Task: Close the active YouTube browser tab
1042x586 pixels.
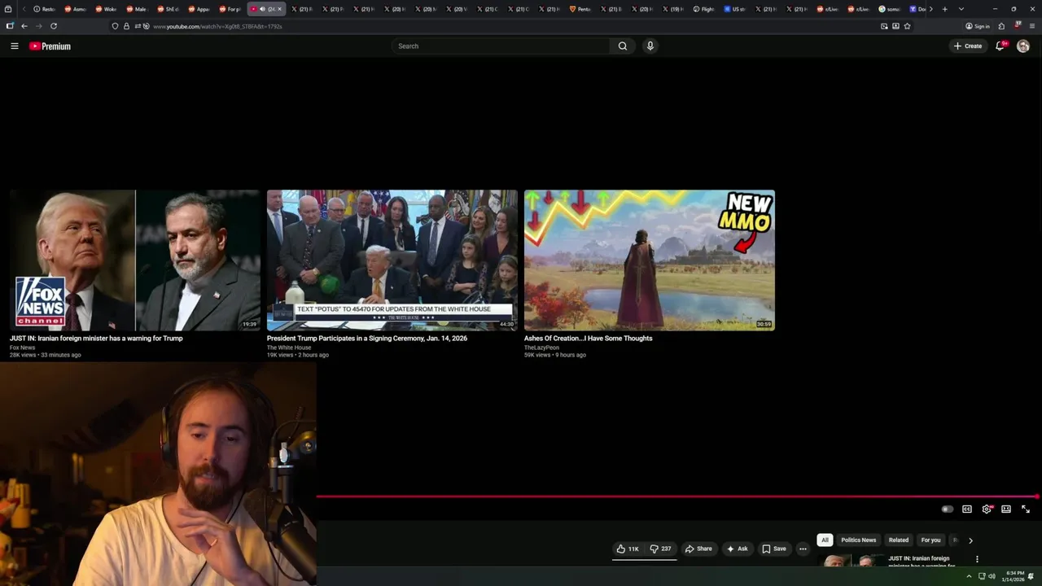Action: pyautogui.click(x=279, y=9)
